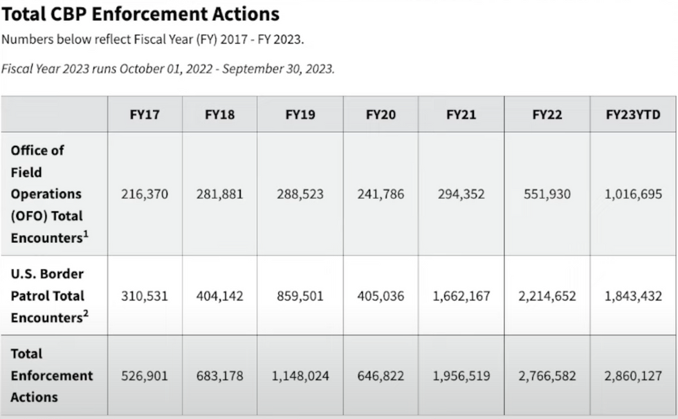The width and height of the screenshot is (678, 419).
Task: Click the FY19 column header
Action: click(x=300, y=115)
